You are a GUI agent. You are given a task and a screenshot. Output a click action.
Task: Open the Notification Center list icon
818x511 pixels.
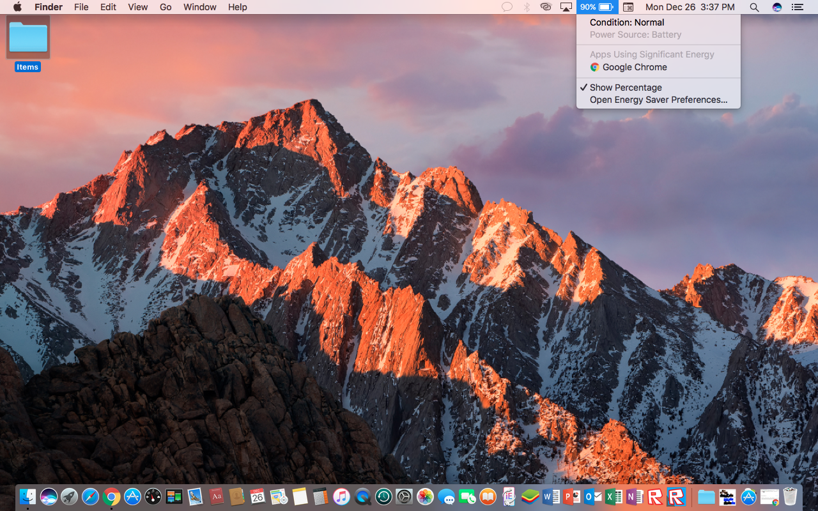click(x=797, y=7)
